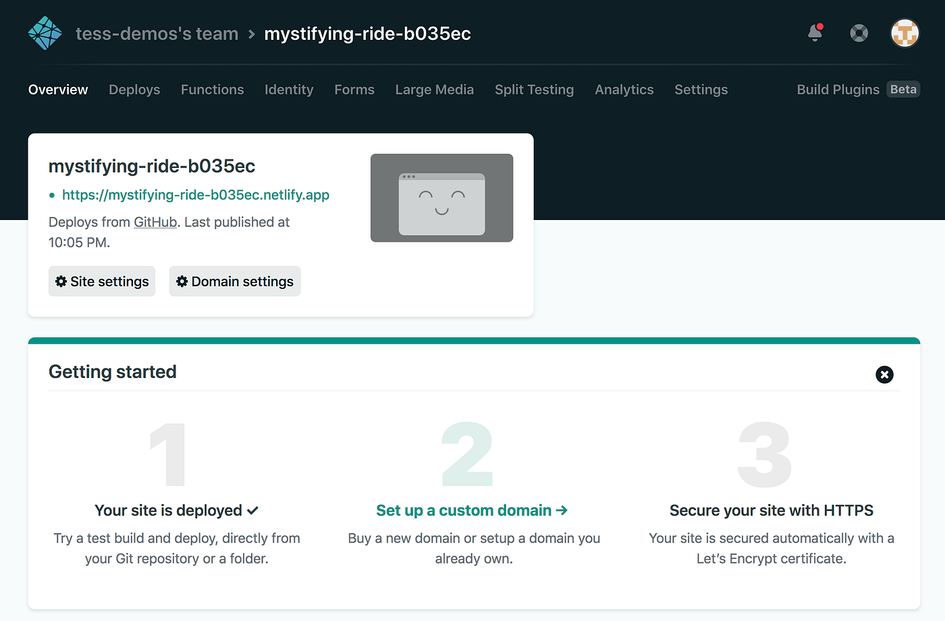Click the smiling site preview thumbnail
Image resolution: width=945 pixels, height=621 pixels.
(x=441, y=198)
